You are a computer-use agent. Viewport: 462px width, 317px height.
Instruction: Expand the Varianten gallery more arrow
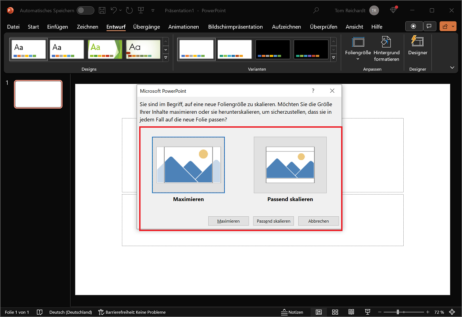coord(334,57)
